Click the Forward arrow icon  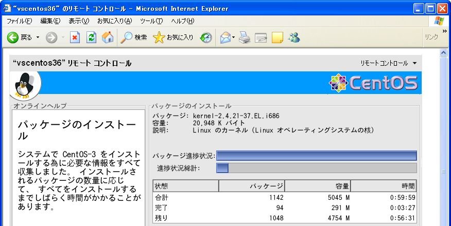(51, 37)
